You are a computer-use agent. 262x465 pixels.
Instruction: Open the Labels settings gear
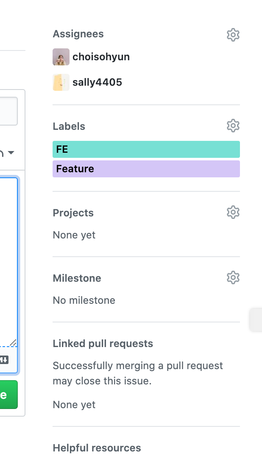pyautogui.click(x=233, y=126)
